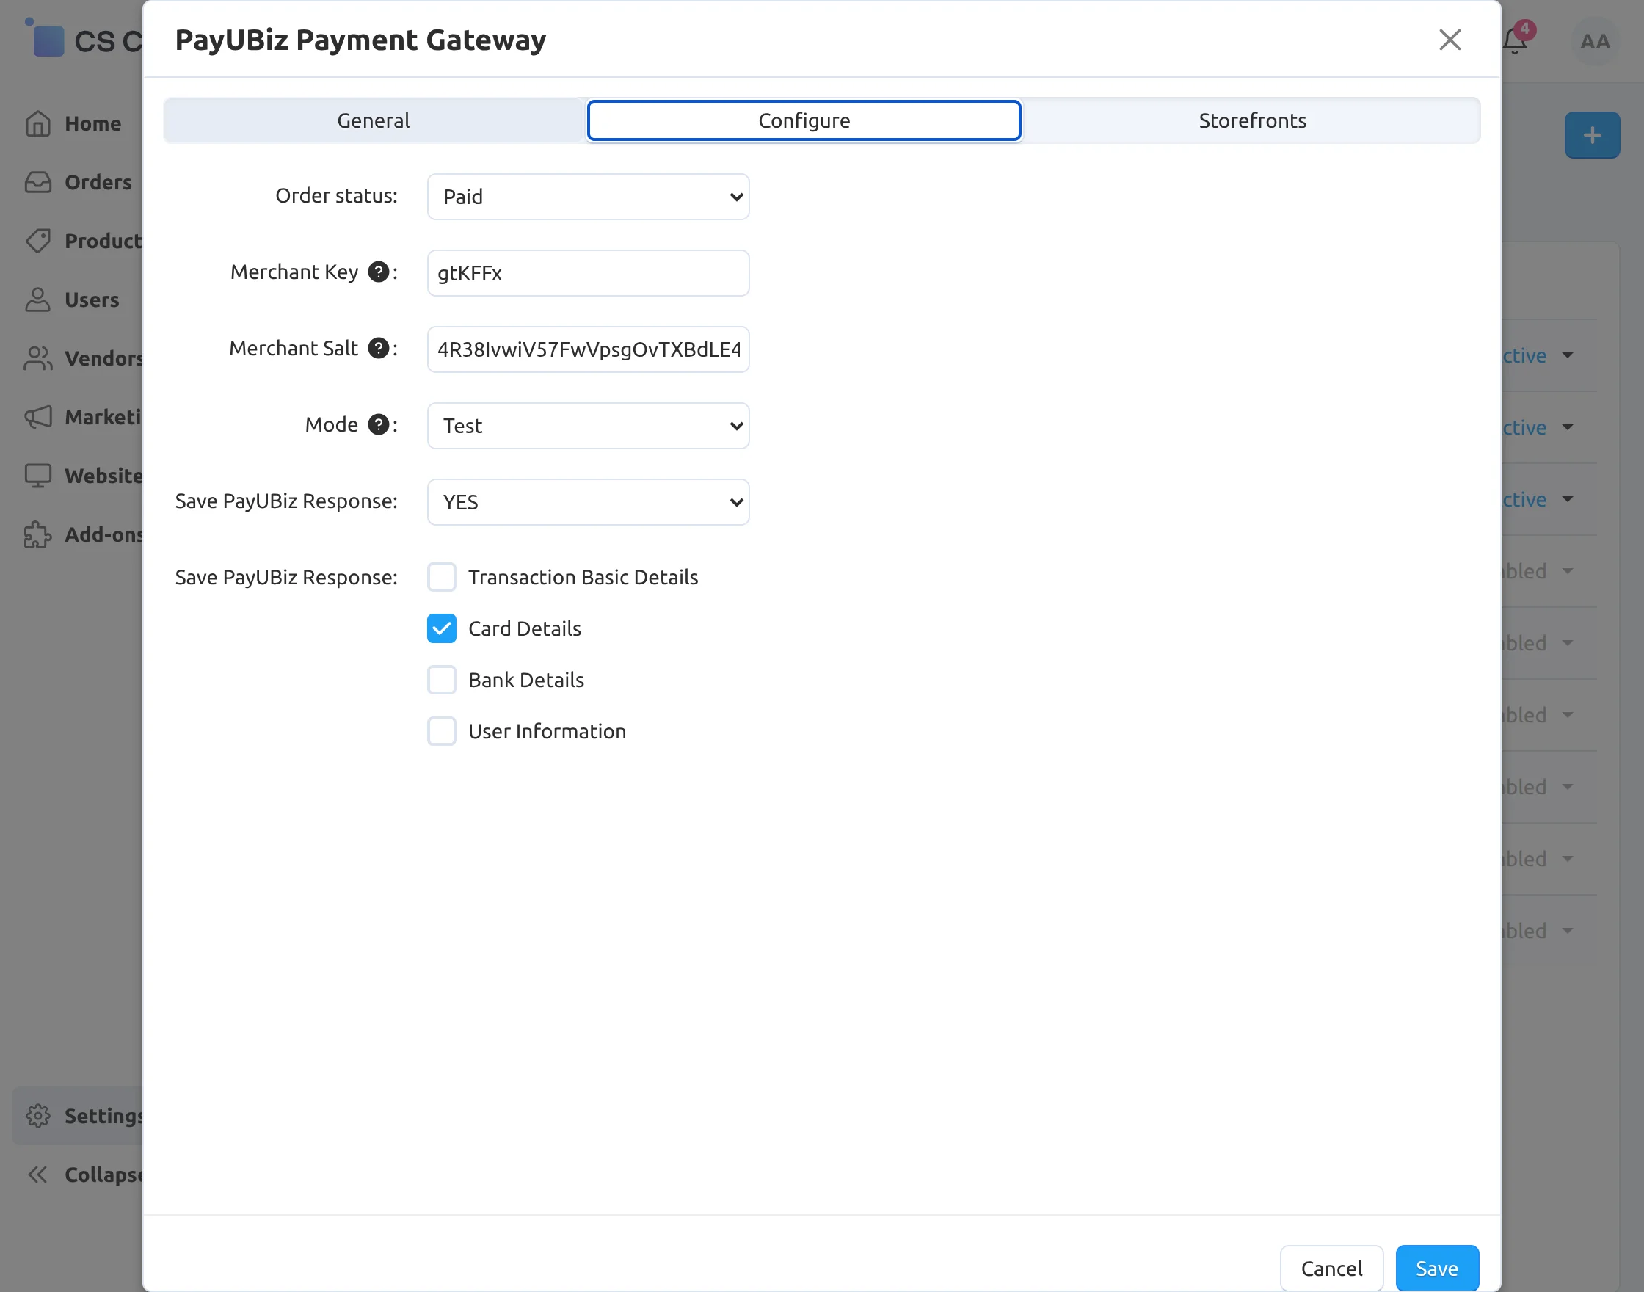Click the Collapse double-chevron icon

38,1174
